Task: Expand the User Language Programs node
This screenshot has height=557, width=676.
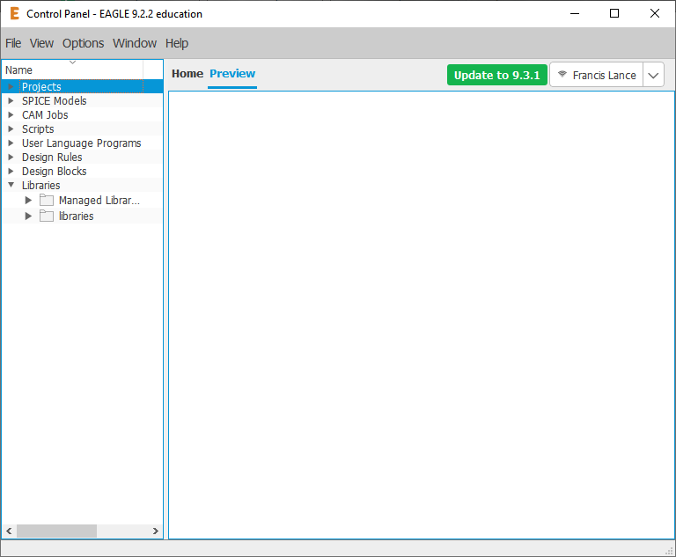Action: (11, 143)
